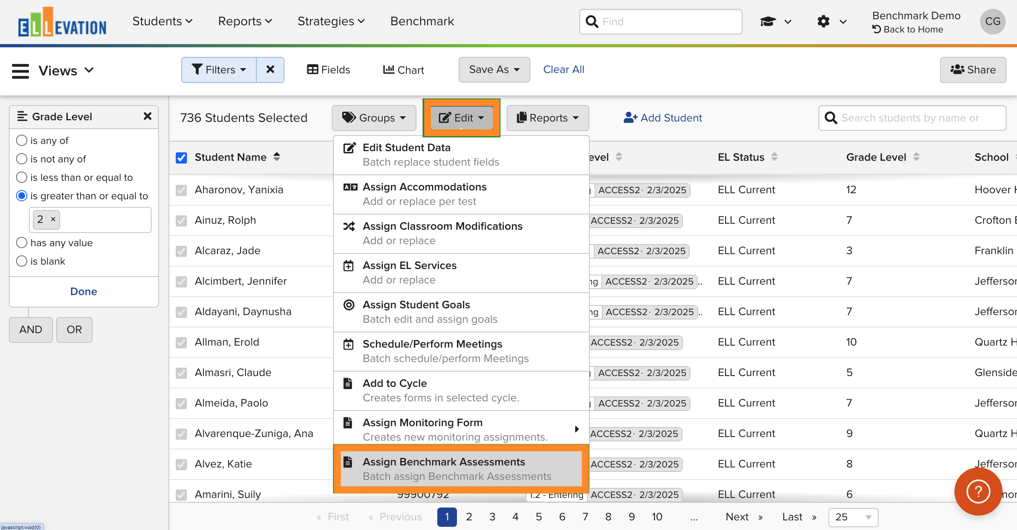Expand the Strategies navigation dropdown
The image size is (1017, 530).
point(331,21)
